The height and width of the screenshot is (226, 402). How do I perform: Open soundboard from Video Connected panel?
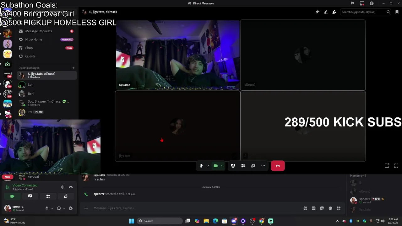pyautogui.click(x=66, y=196)
